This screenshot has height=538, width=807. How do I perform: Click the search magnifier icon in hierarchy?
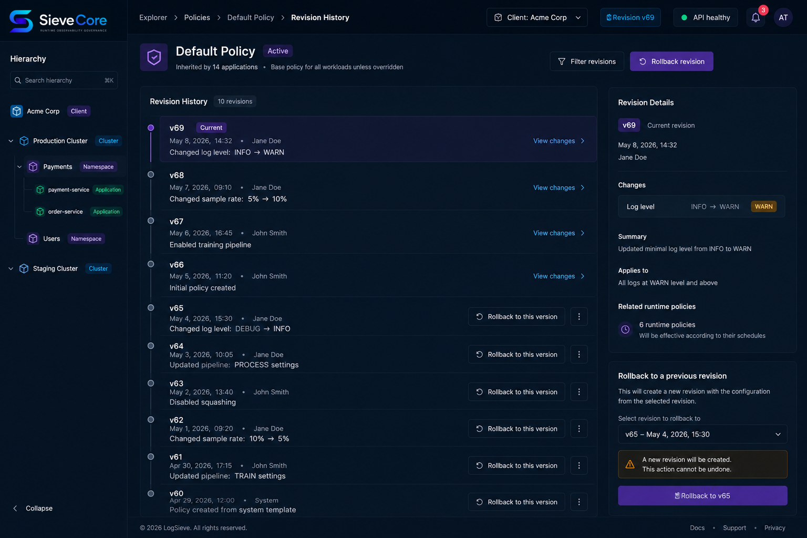click(x=18, y=80)
